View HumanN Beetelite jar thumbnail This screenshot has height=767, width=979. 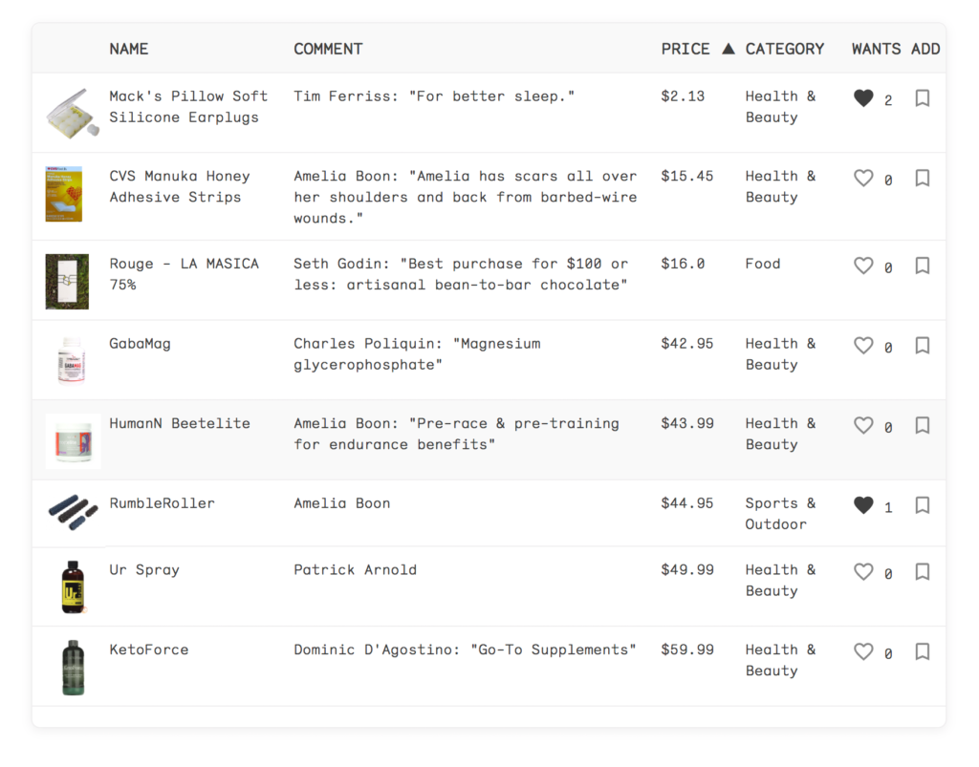pyautogui.click(x=73, y=441)
